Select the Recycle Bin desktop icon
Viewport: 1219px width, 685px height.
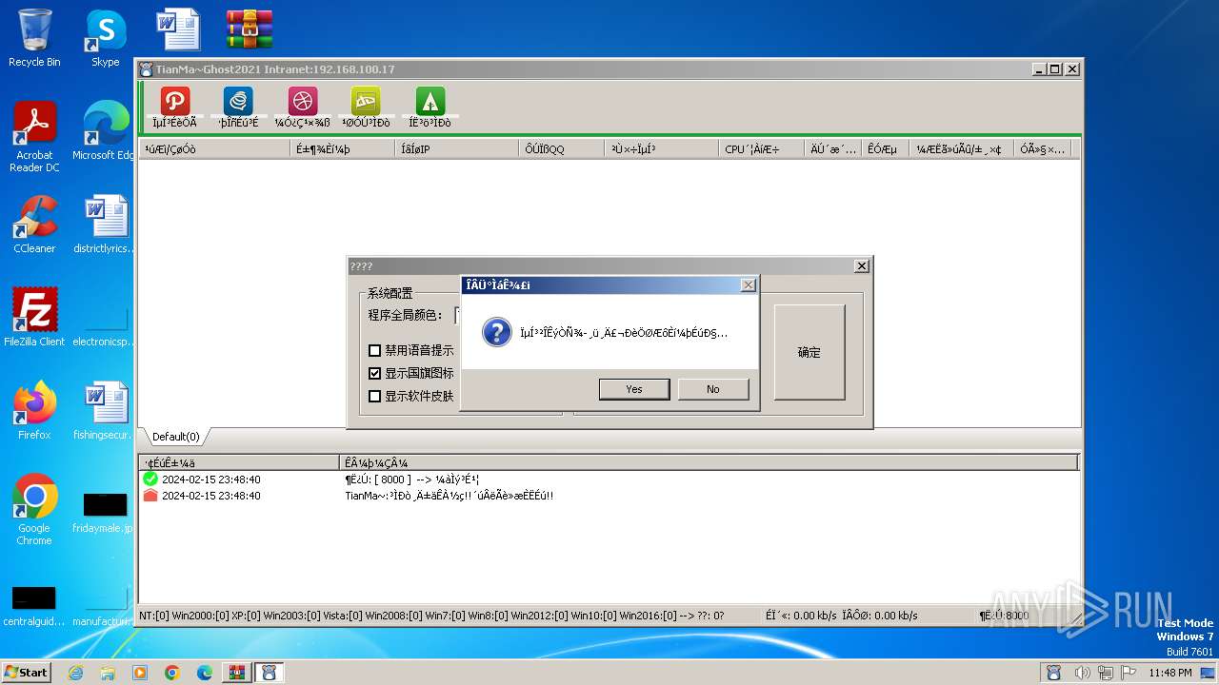pyautogui.click(x=34, y=38)
